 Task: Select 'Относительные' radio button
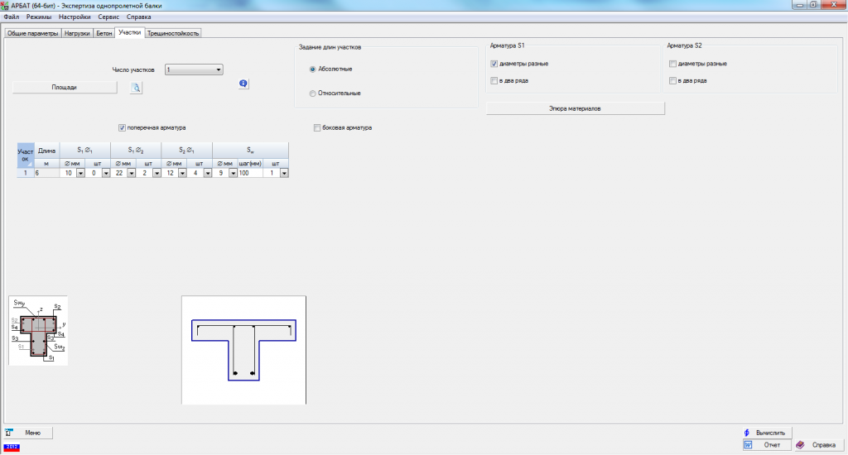[312, 93]
